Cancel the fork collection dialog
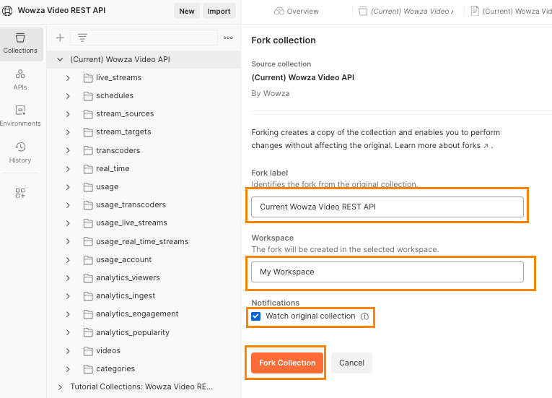 click(x=351, y=363)
